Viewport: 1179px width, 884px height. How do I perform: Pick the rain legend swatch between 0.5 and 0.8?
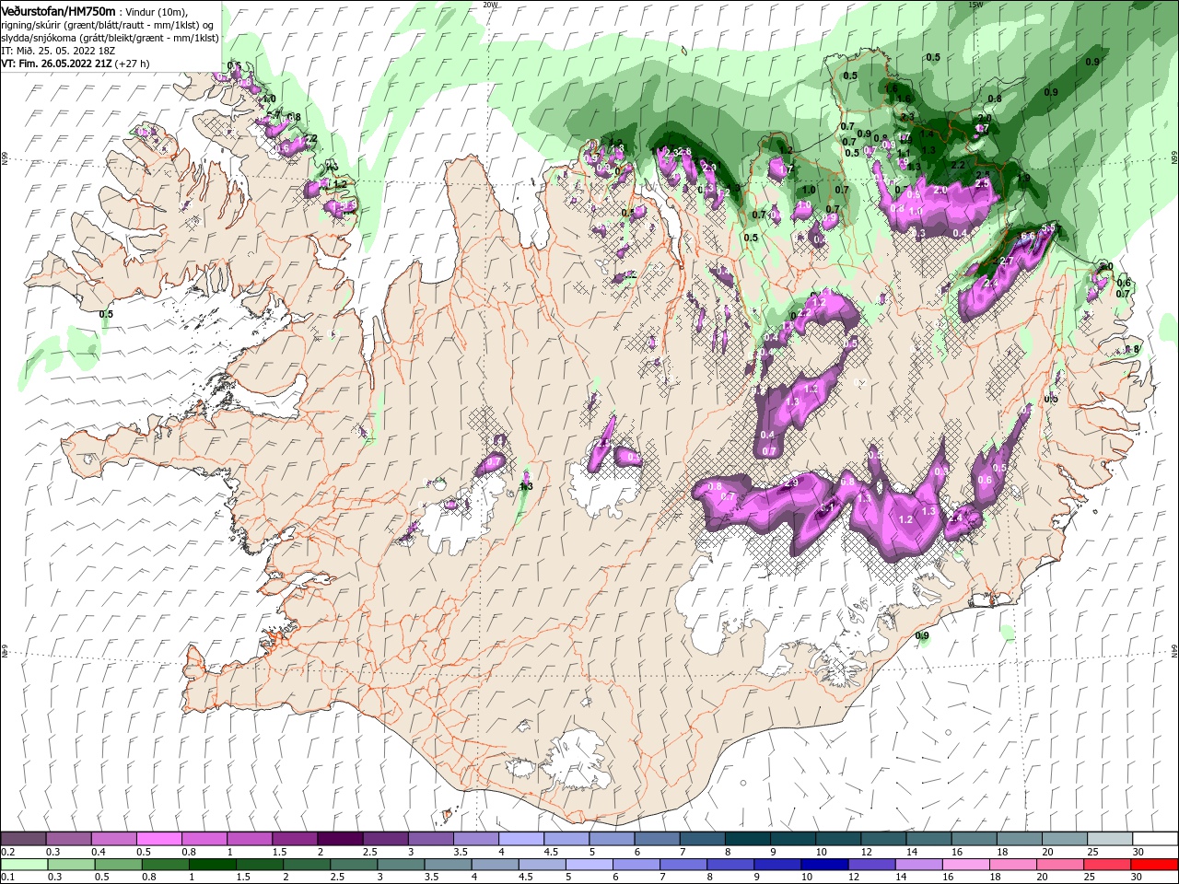point(118,865)
